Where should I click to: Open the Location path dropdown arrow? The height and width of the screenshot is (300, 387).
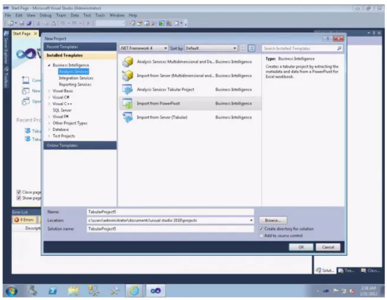coord(251,220)
